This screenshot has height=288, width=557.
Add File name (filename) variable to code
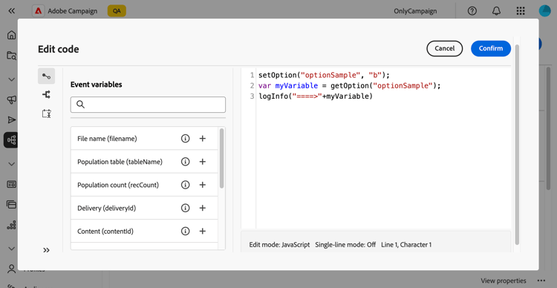coord(203,139)
